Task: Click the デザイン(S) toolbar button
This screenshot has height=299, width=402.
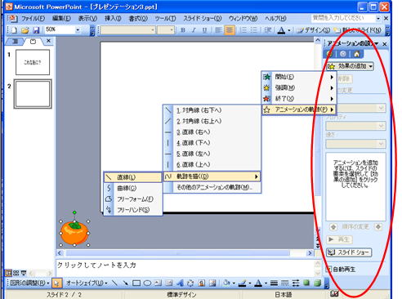Action: point(314,30)
